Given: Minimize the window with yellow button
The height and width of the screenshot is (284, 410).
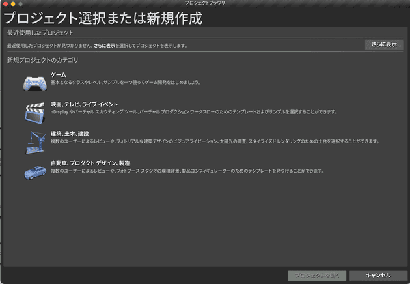Looking at the screenshot, I should pyautogui.click(x=13, y=4).
